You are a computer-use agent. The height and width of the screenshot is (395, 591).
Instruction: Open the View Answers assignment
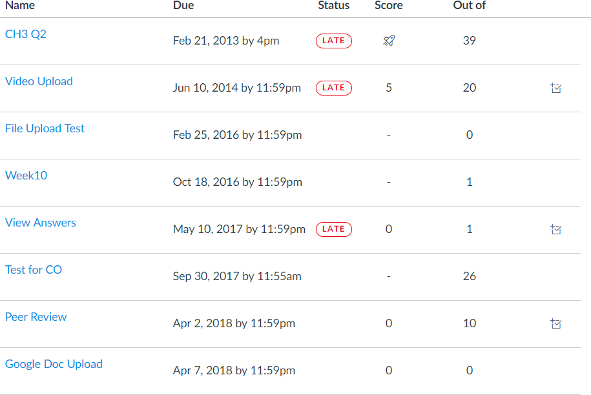[40, 223]
